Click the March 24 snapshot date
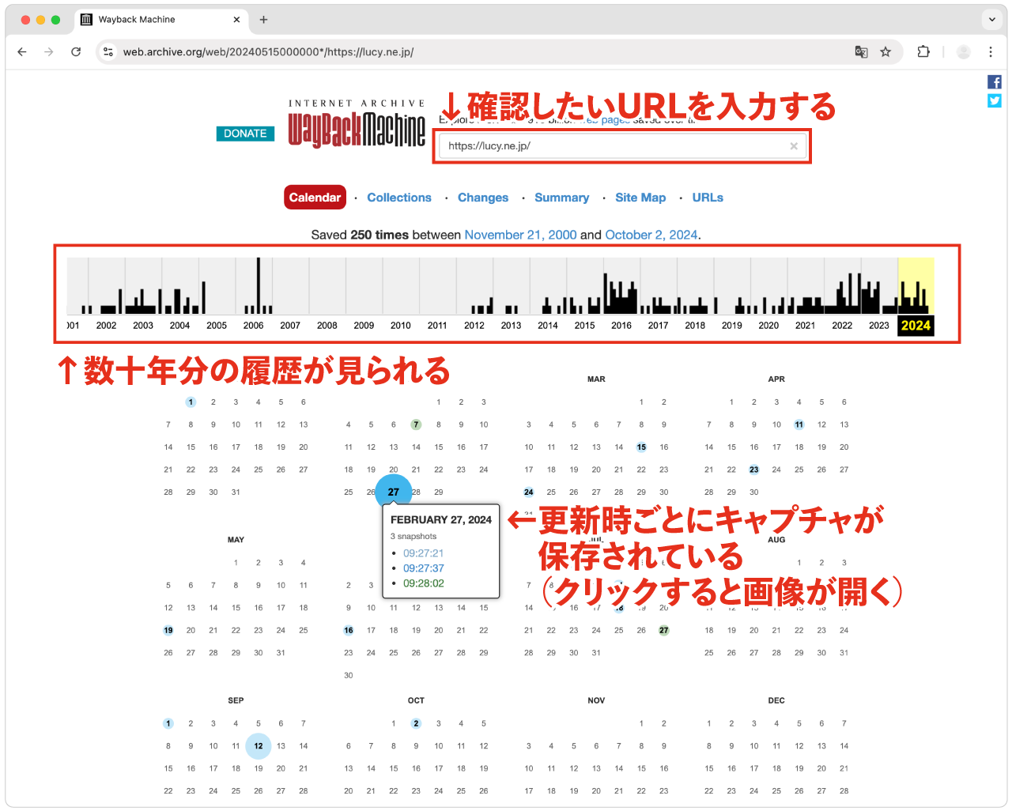The height and width of the screenshot is (811, 1012). click(529, 492)
